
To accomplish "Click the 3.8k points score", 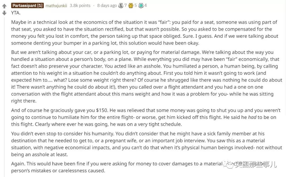I will click(x=80, y=6).
